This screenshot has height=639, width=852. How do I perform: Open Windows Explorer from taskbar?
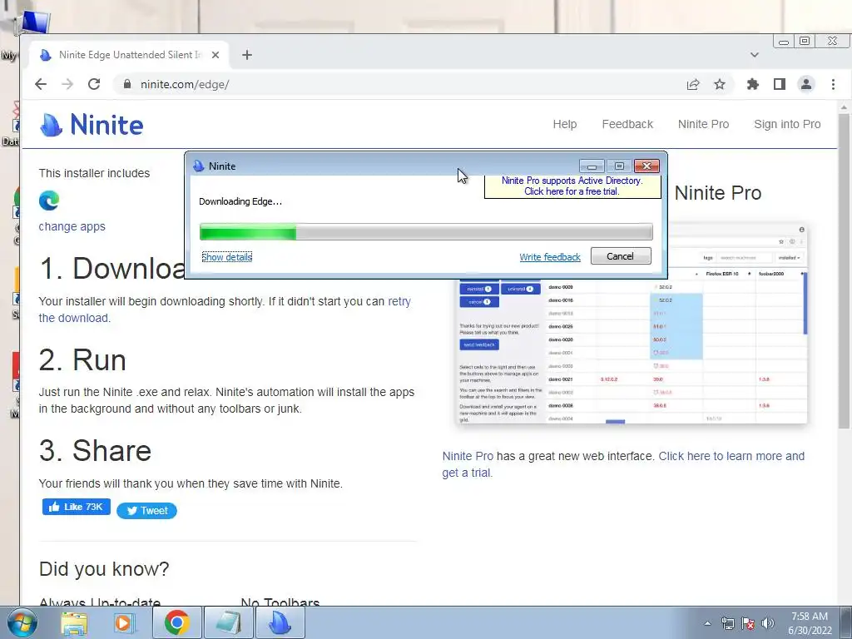(74, 623)
